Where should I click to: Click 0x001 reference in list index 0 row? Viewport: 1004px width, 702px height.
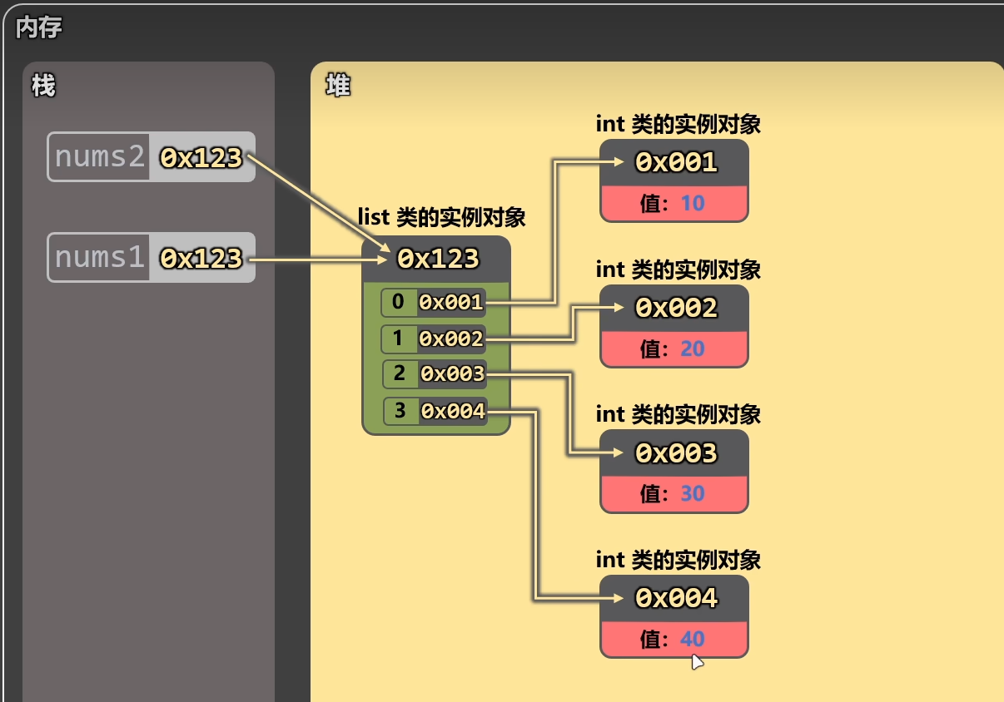click(450, 303)
